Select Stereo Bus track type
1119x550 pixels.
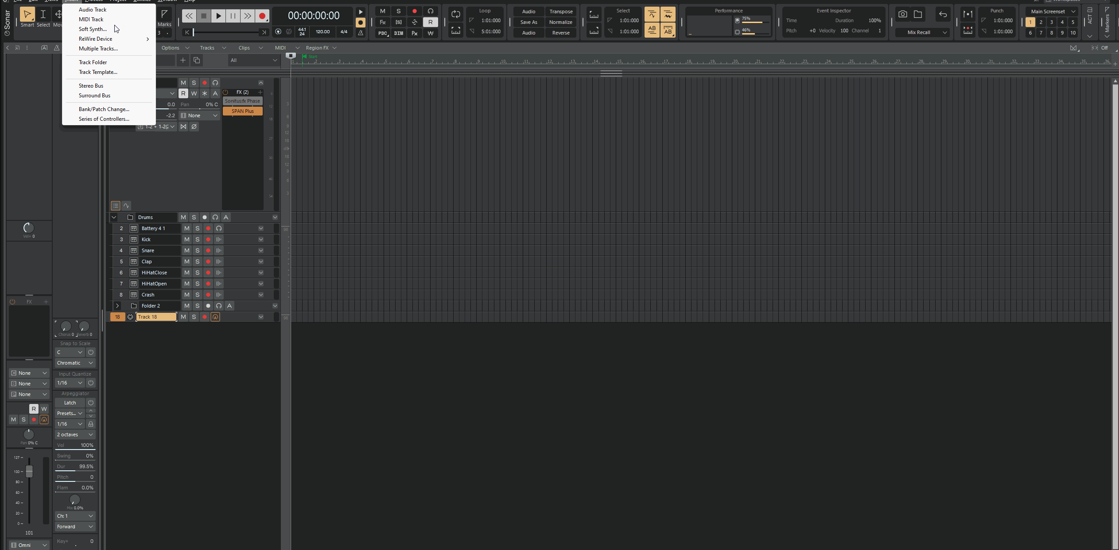pos(91,85)
